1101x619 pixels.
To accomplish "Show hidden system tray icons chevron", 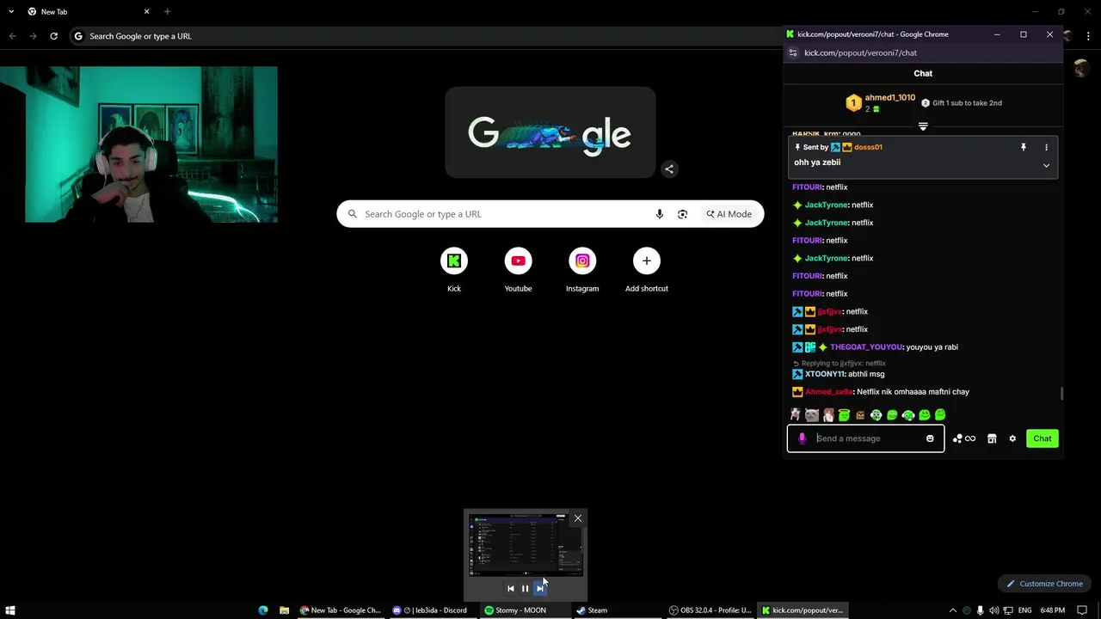I will [x=952, y=610].
